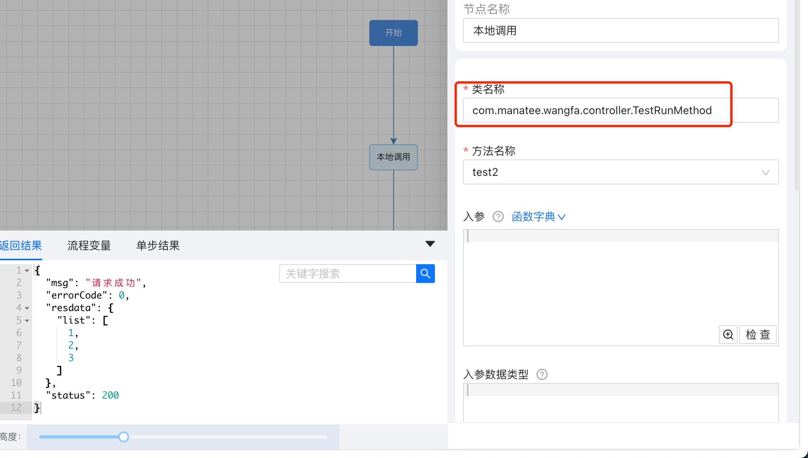
Task: Click inside the 入参数据类型 editor
Action: coord(621,403)
